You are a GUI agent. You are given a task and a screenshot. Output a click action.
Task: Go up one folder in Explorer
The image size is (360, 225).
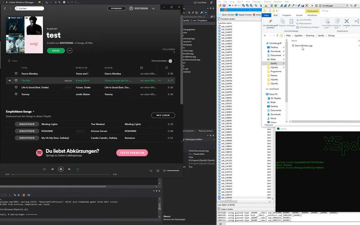(277, 36)
